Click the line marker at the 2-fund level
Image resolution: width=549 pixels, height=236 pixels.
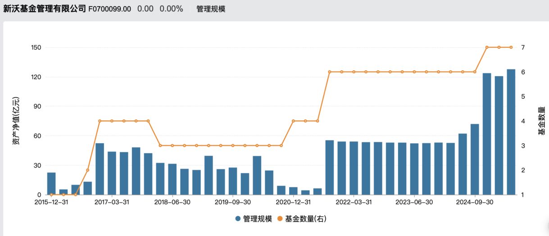(x=88, y=170)
